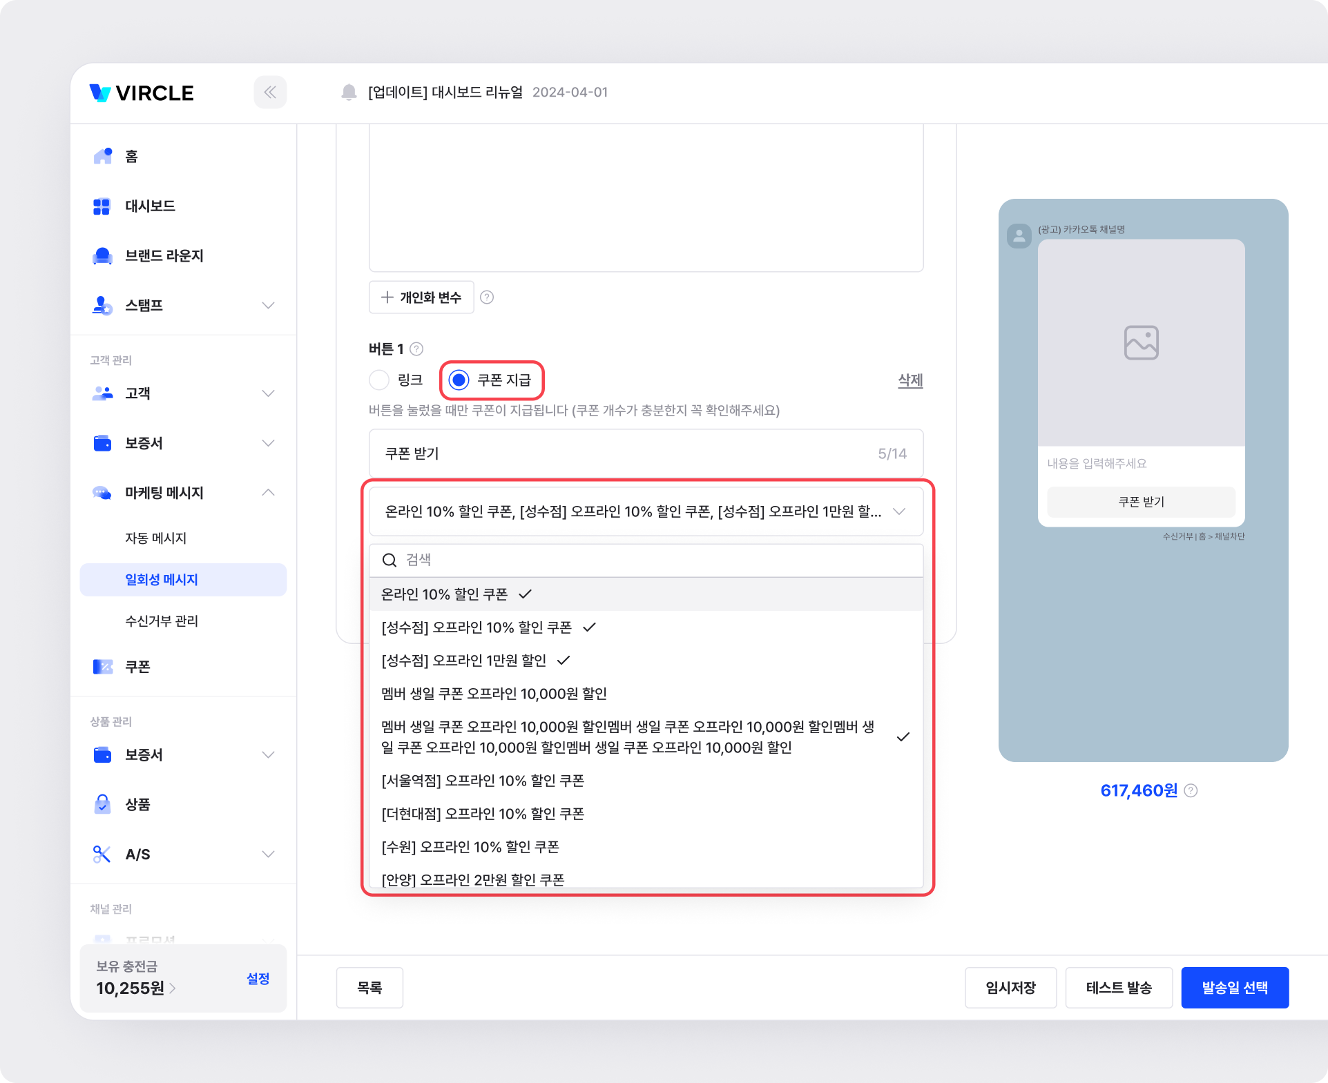
Task: Click the 삭제 link for button 1
Action: point(910,380)
